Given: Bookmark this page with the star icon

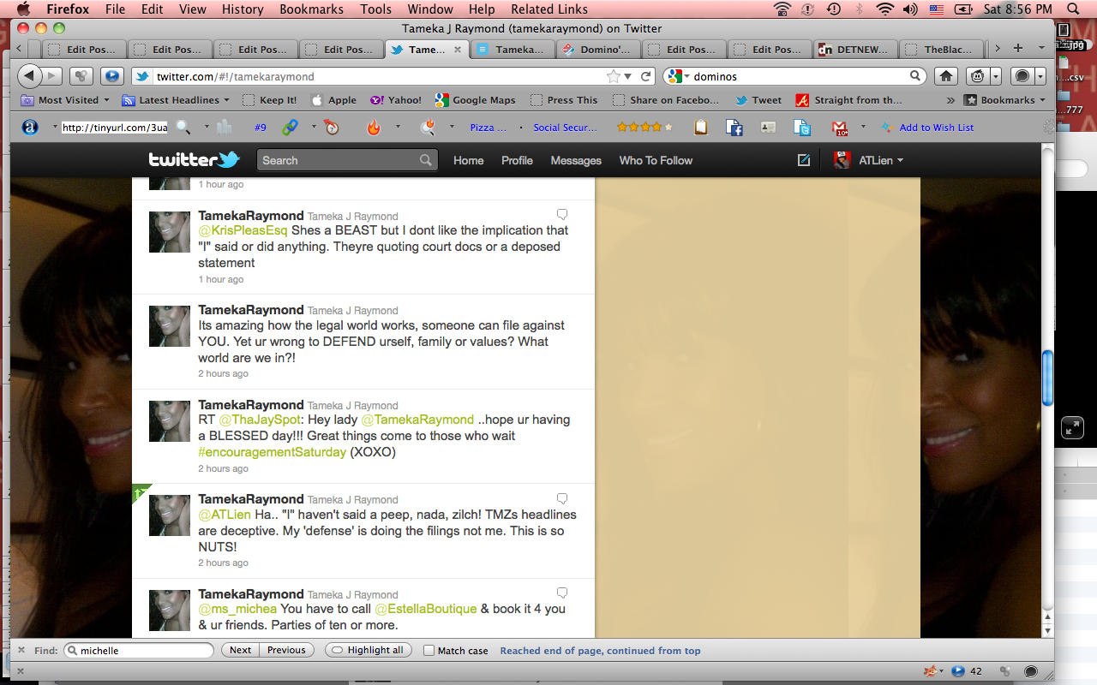Looking at the screenshot, I should (614, 76).
